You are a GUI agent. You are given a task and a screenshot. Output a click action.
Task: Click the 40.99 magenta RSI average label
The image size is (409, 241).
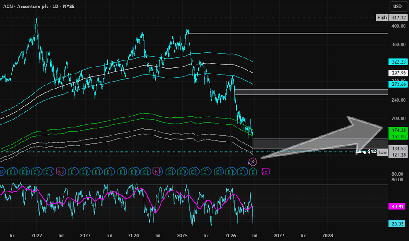[x=397, y=206]
